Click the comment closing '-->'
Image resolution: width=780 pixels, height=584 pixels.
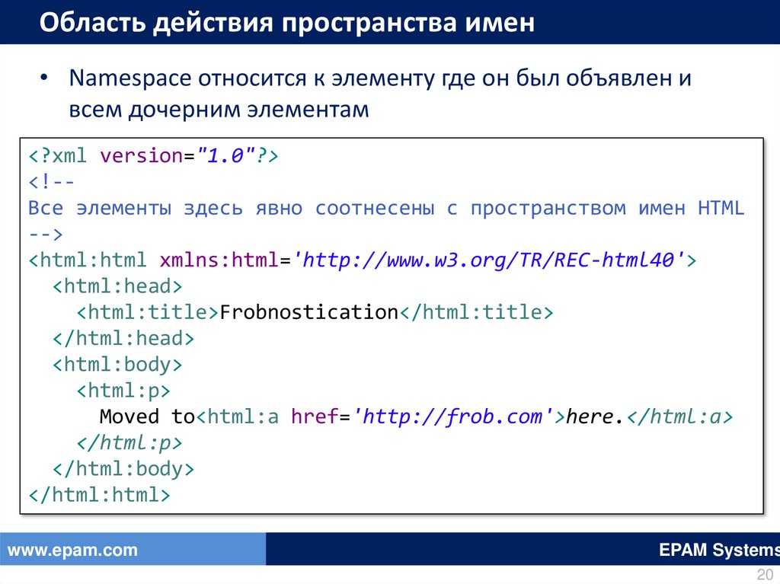click(x=45, y=234)
